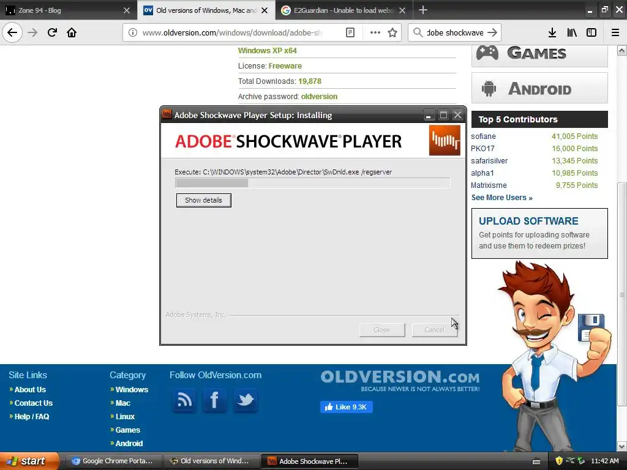The height and width of the screenshot is (470, 627).
Task: Open the downloads panel
Action: 552,32
